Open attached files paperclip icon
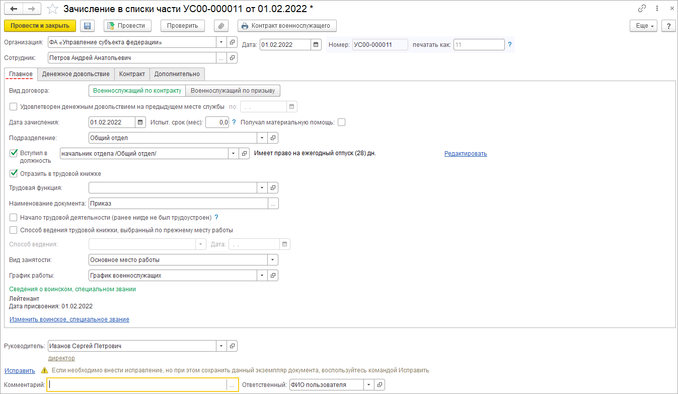Image resolution: width=678 pixels, height=394 pixels. [x=221, y=26]
